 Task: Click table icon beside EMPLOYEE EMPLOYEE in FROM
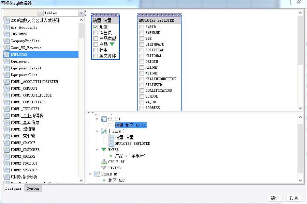pos(111,143)
